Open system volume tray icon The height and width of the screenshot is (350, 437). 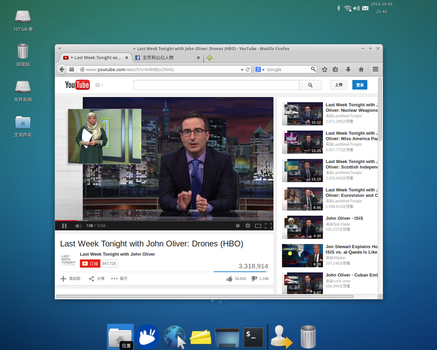click(356, 8)
